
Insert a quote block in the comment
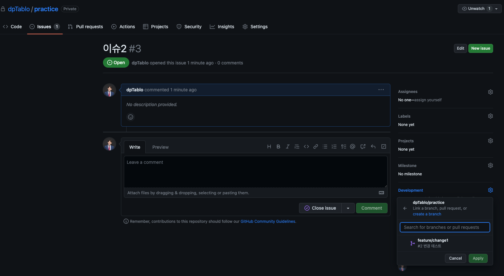[297, 147]
